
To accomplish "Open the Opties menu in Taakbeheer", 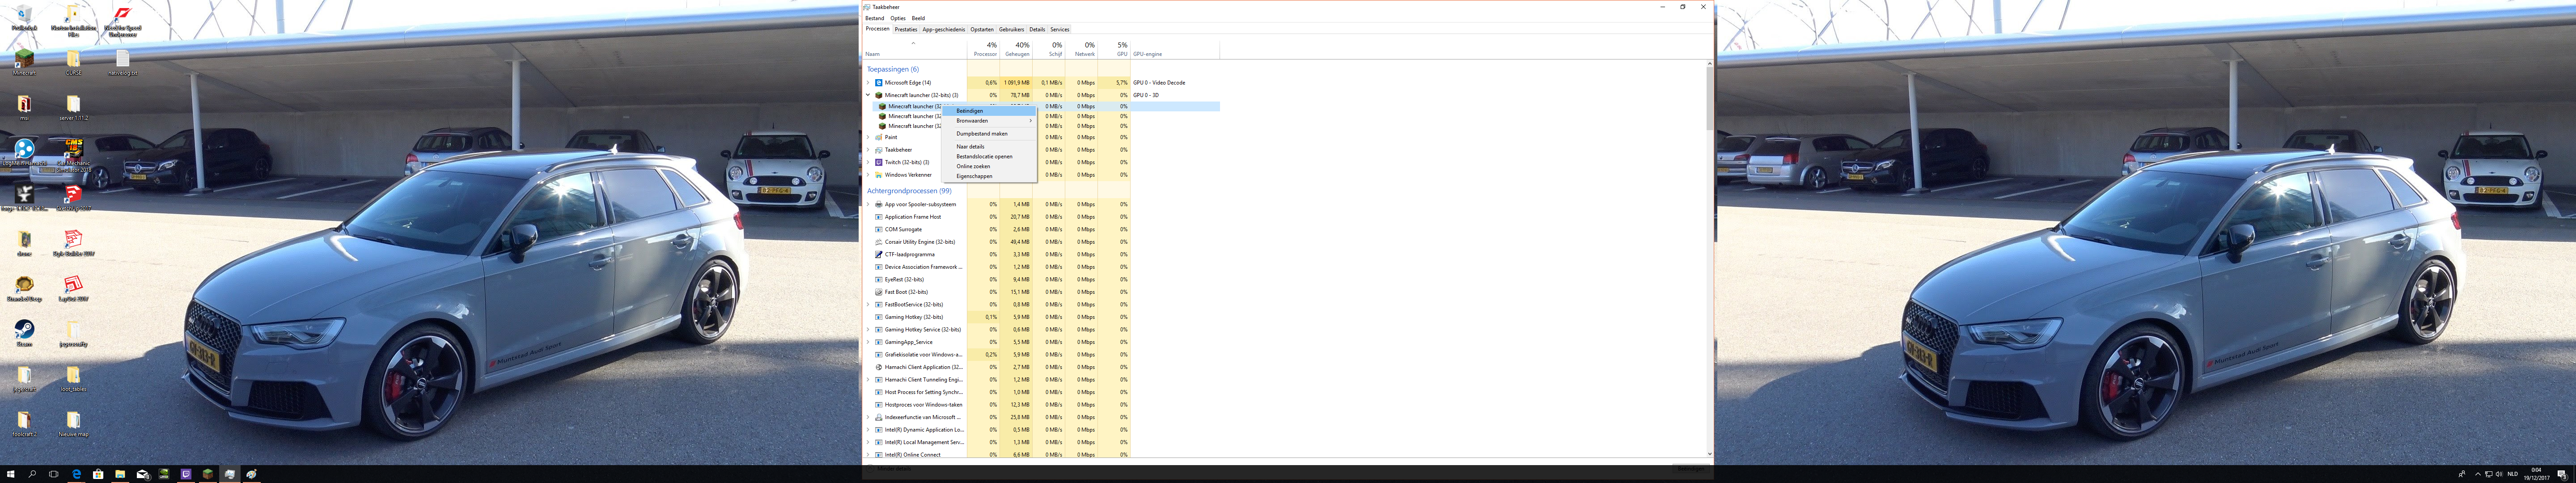I will (897, 18).
